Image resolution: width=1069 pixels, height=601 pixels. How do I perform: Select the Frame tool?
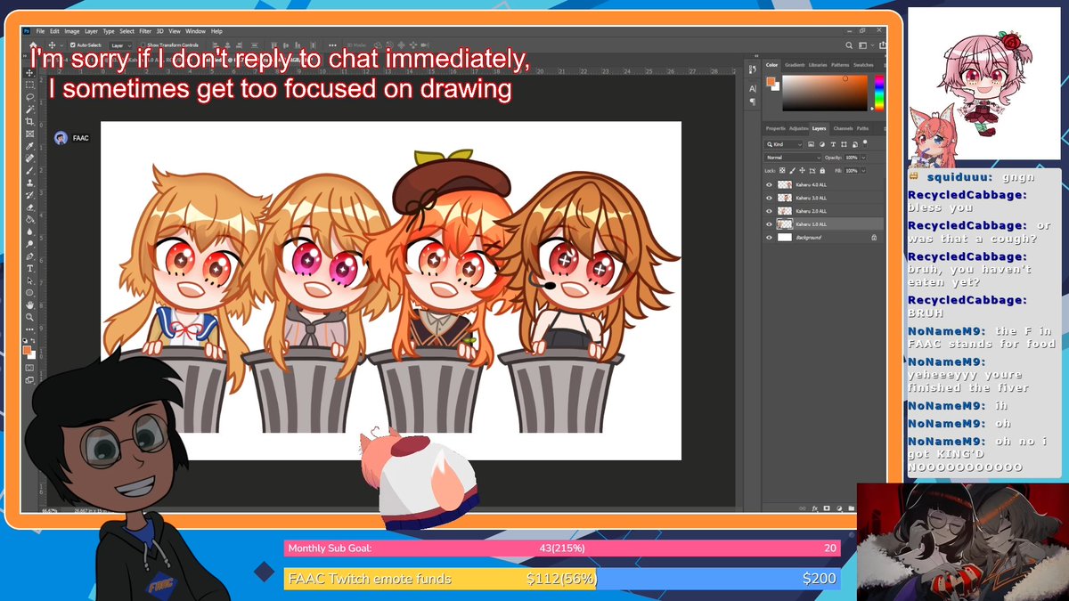point(30,134)
